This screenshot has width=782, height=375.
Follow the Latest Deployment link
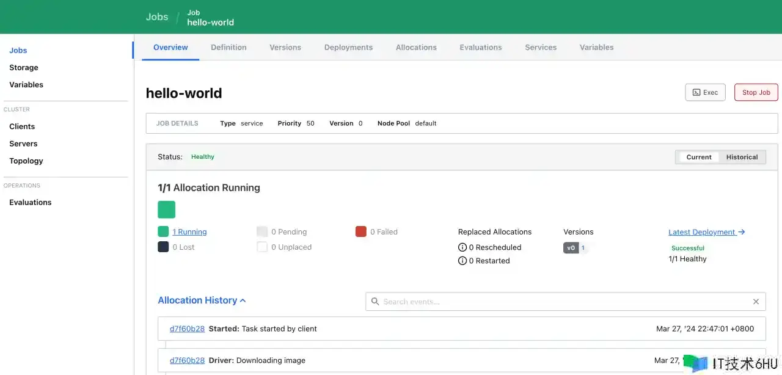pyautogui.click(x=707, y=232)
